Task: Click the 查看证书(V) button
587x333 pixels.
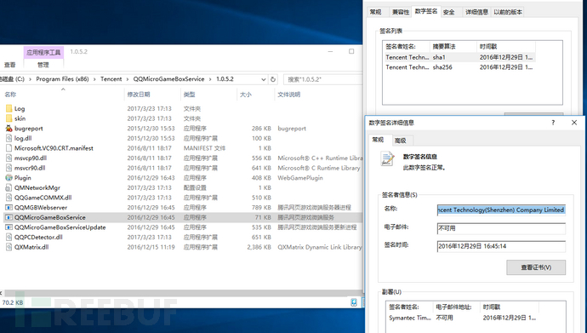Action: coord(536,267)
